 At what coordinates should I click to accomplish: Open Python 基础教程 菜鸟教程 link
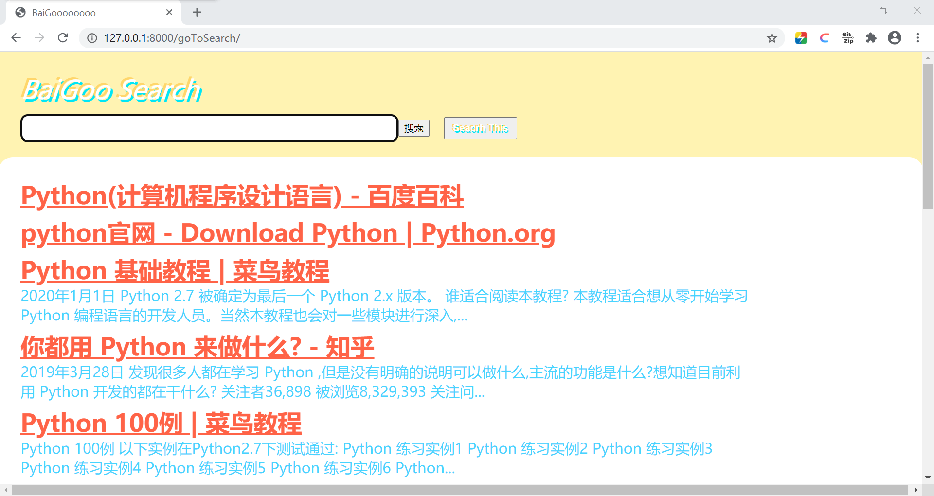(175, 271)
